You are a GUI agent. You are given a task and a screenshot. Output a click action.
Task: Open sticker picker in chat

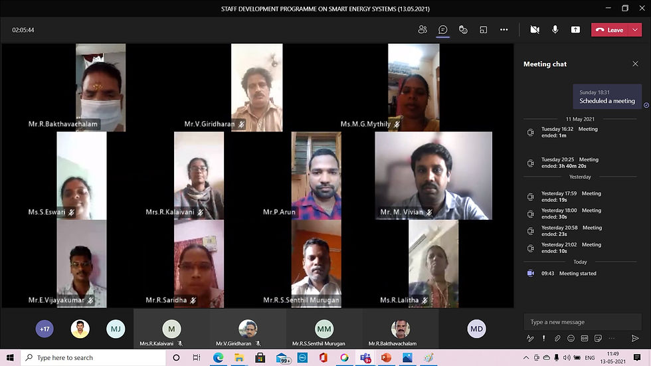598,338
